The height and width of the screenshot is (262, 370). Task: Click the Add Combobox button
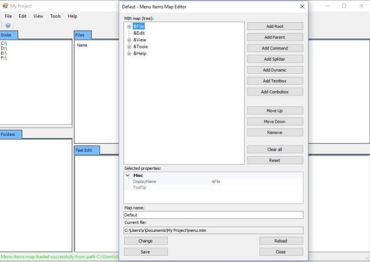click(x=275, y=92)
